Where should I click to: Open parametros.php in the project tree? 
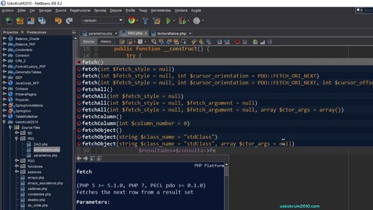coord(45,155)
